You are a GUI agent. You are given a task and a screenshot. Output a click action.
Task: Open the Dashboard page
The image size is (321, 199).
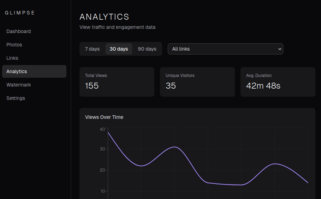(x=19, y=31)
